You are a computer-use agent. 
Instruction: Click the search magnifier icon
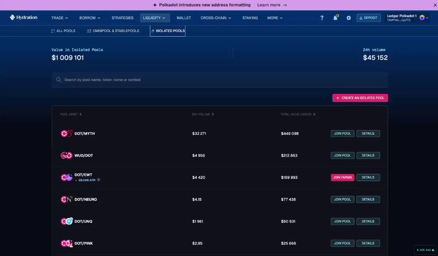(x=58, y=80)
